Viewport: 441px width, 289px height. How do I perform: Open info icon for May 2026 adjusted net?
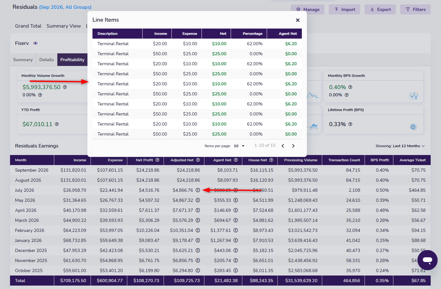(198, 200)
